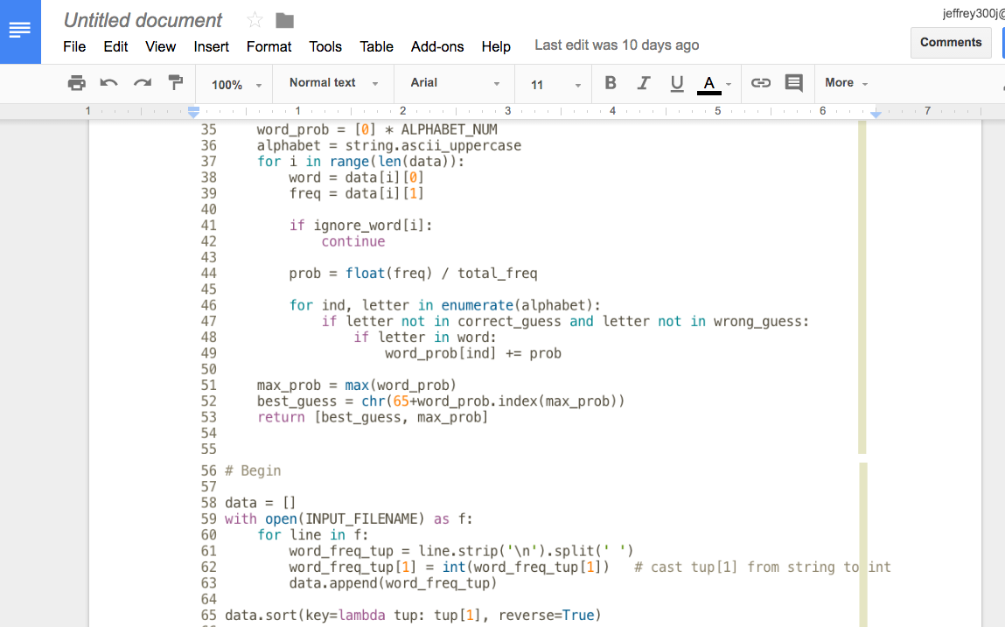The width and height of the screenshot is (1005, 627).
Task: Click the account email jeffrey300j
Action: point(973,13)
